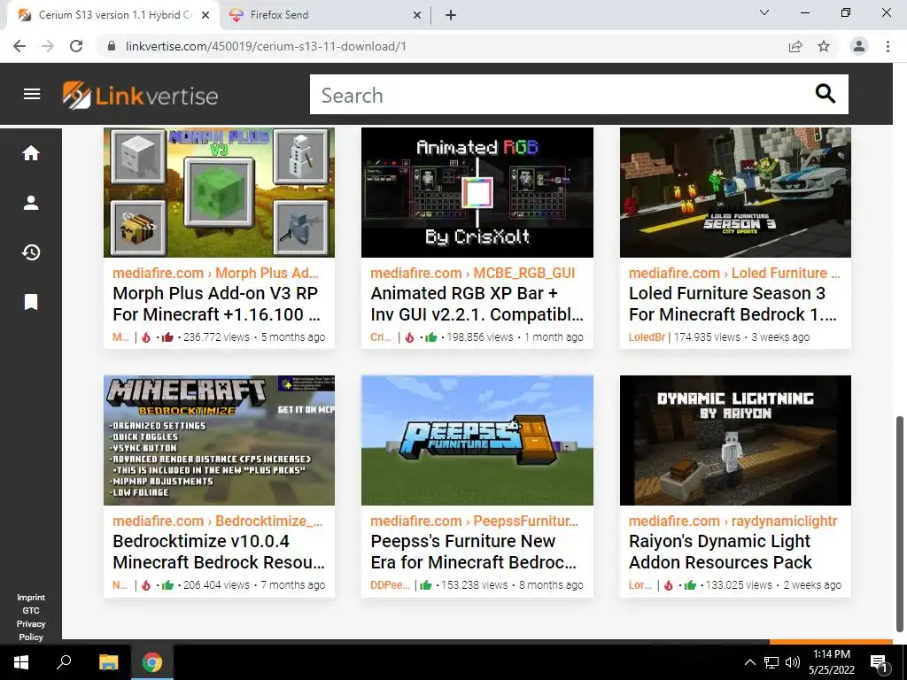Click the browser back arrow
Image resolution: width=907 pixels, height=680 pixels.
[19, 46]
